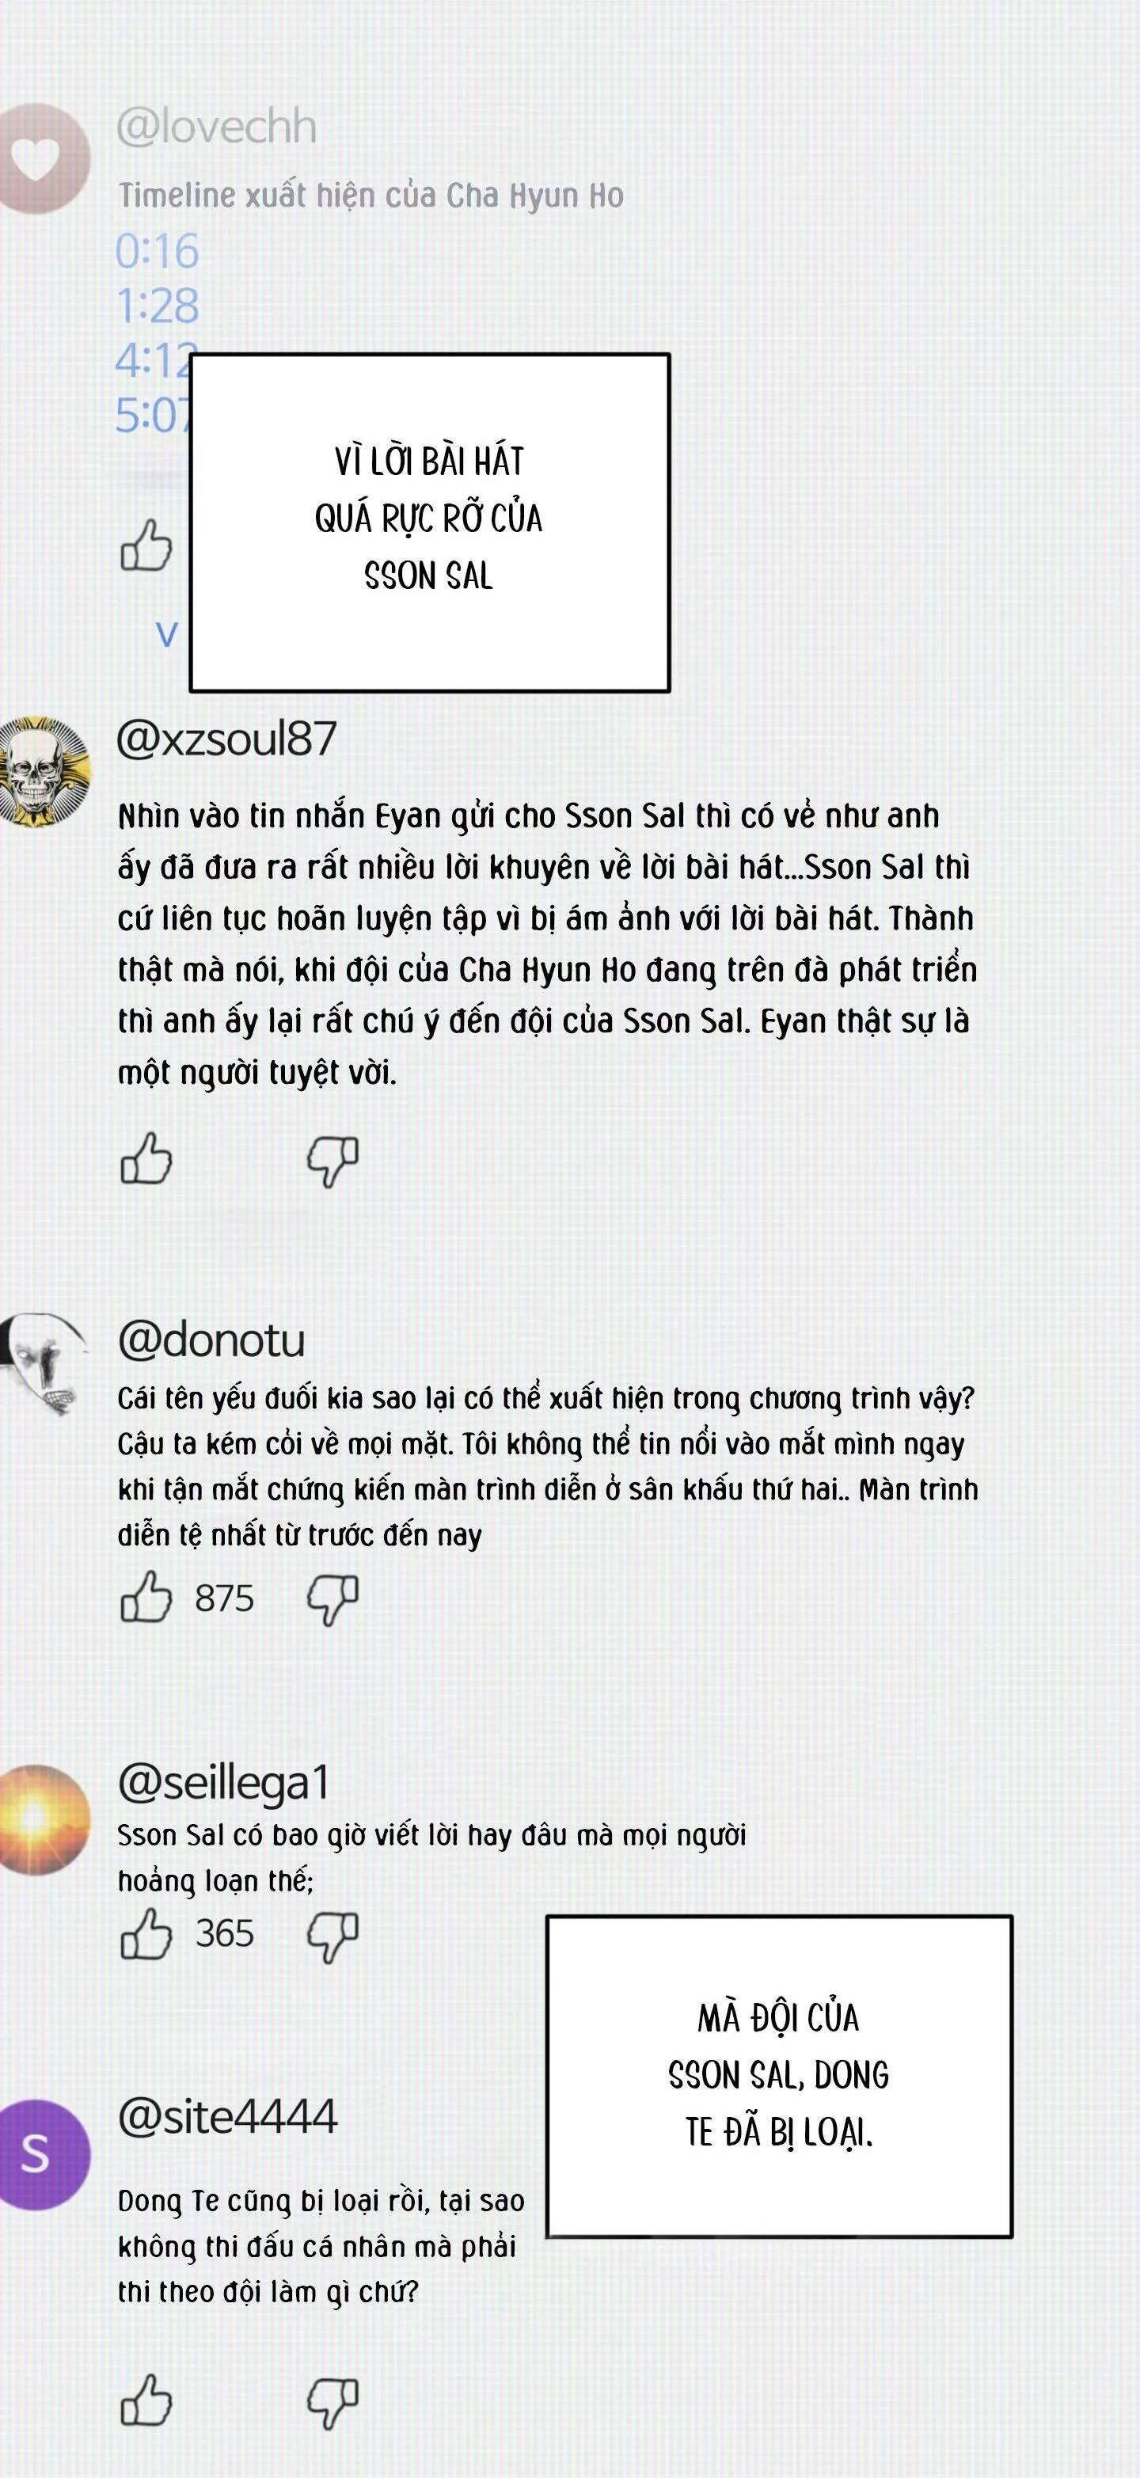Dislike the @xzsoul87 comment
The height and width of the screenshot is (2478, 1140).
332,1161
